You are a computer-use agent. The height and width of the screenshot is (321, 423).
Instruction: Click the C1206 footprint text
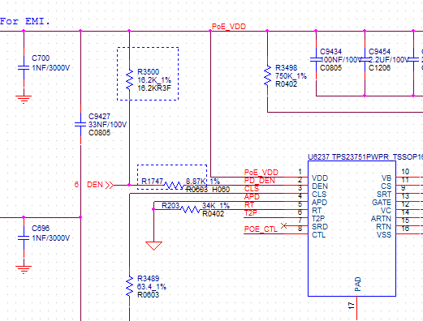pyautogui.click(x=379, y=68)
